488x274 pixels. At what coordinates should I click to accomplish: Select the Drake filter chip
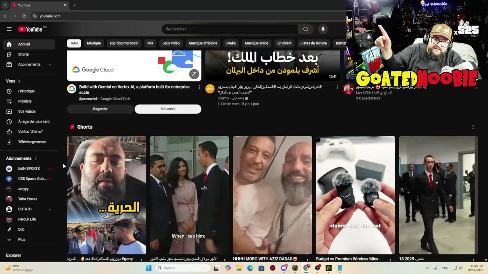(x=231, y=43)
